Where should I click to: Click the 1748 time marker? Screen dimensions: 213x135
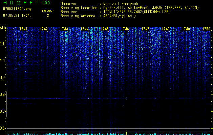[166, 29]
